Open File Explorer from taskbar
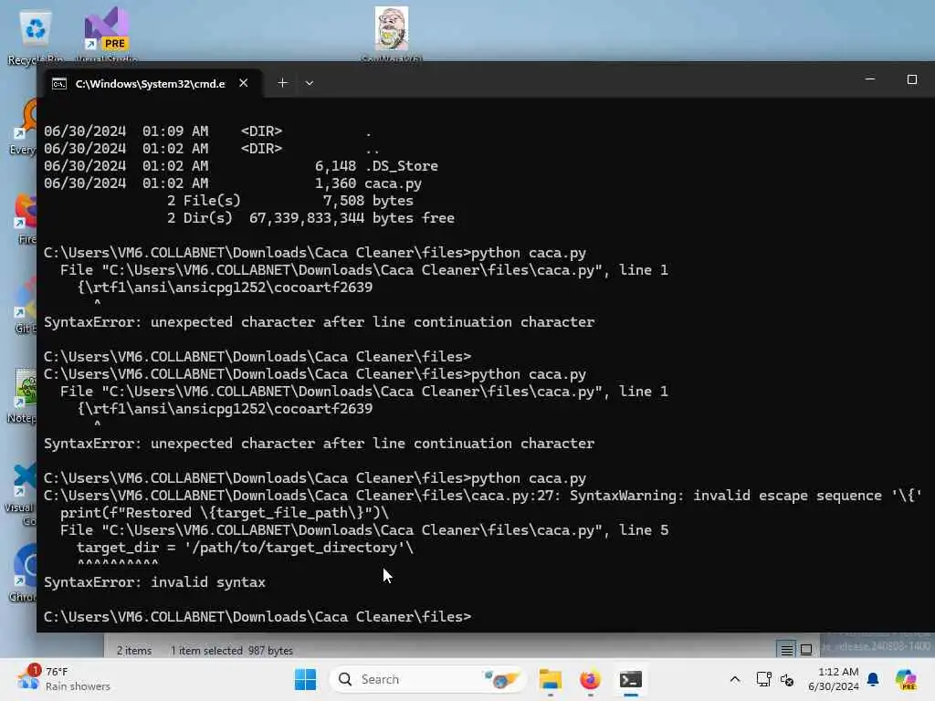935x701 pixels. [550, 679]
